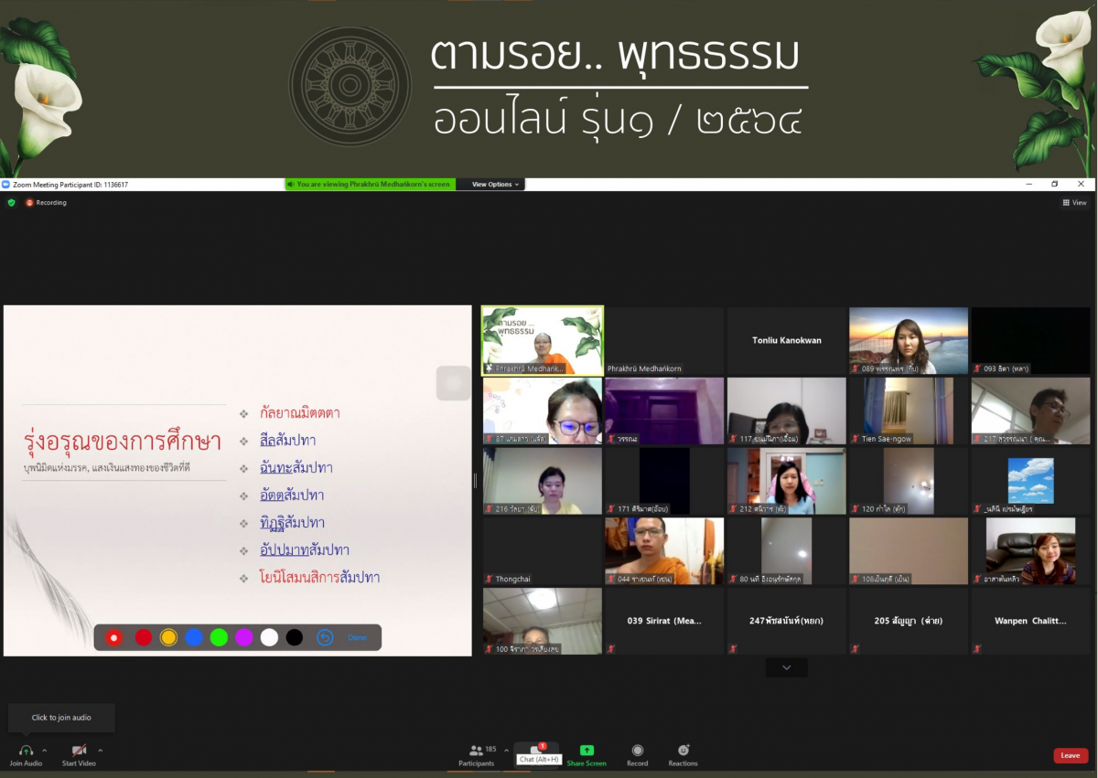Image resolution: width=1098 pixels, height=778 pixels.
Task: Expand video options arrow beside Start Video
Action: (x=100, y=751)
